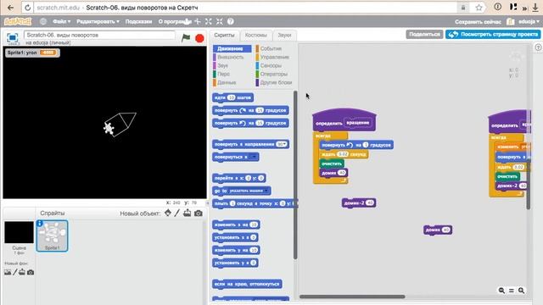Upload backdrop from file
This screenshot has width=543, height=305.
tap(22, 272)
